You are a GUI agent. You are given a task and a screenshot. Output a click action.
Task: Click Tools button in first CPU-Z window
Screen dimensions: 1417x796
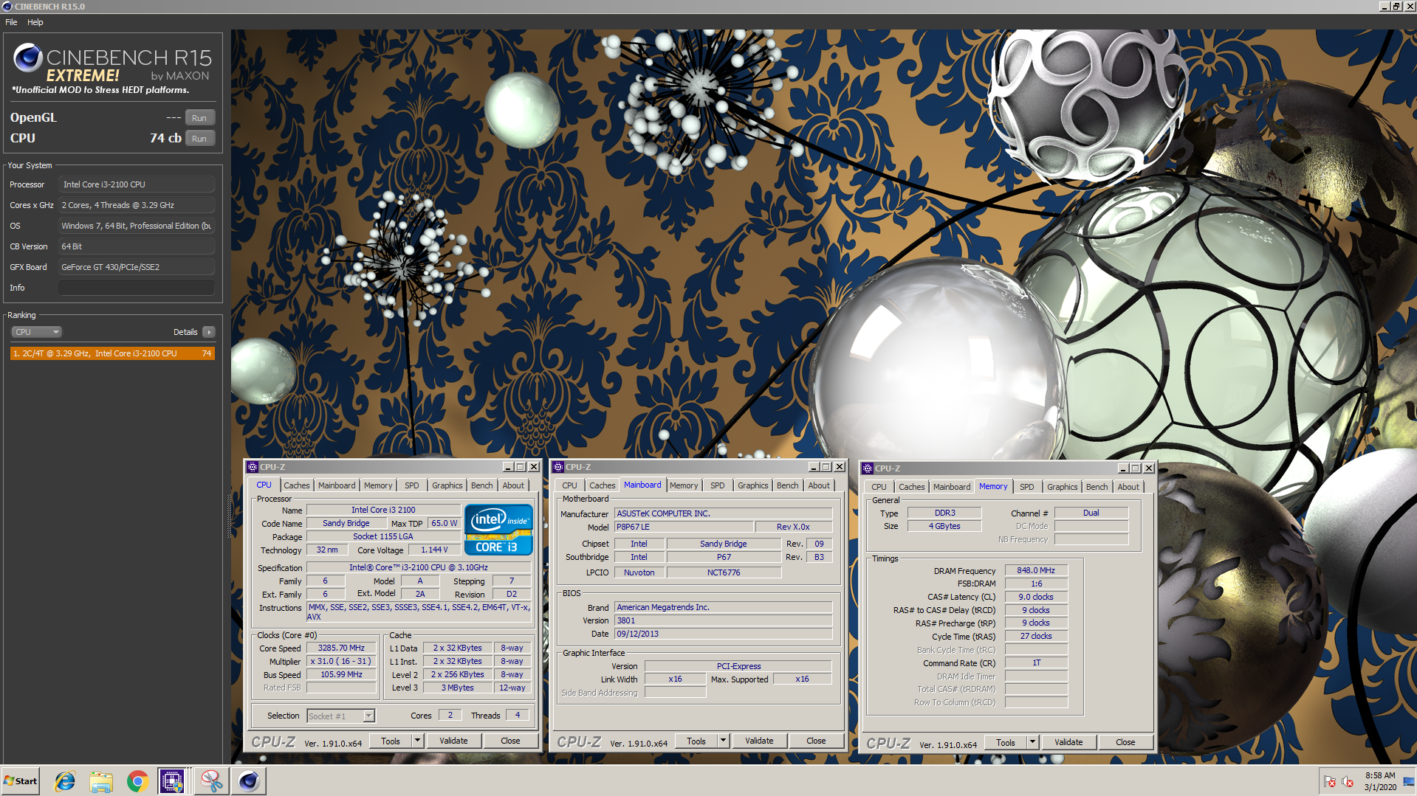tap(391, 741)
